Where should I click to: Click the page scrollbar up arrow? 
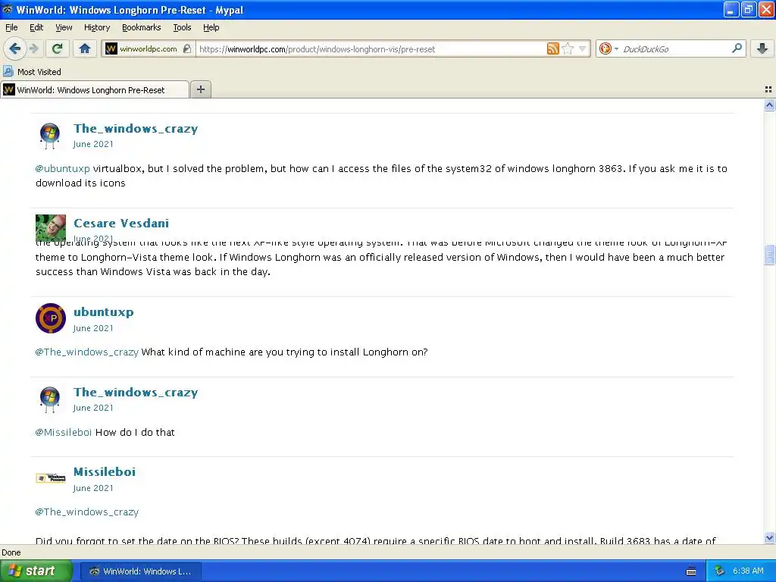(x=769, y=105)
